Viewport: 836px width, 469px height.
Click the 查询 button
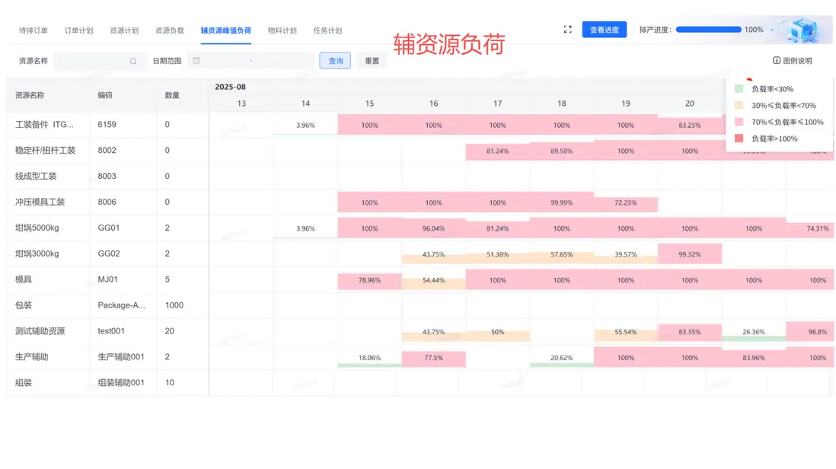[335, 61]
